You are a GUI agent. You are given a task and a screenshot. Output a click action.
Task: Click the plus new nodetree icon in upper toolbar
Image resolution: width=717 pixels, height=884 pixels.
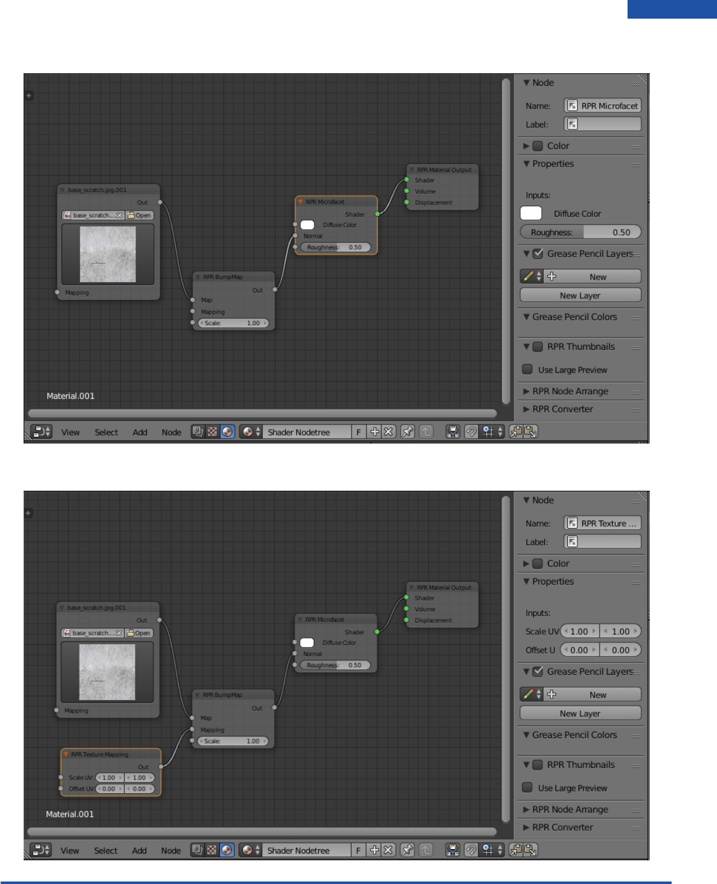(375, 432)
